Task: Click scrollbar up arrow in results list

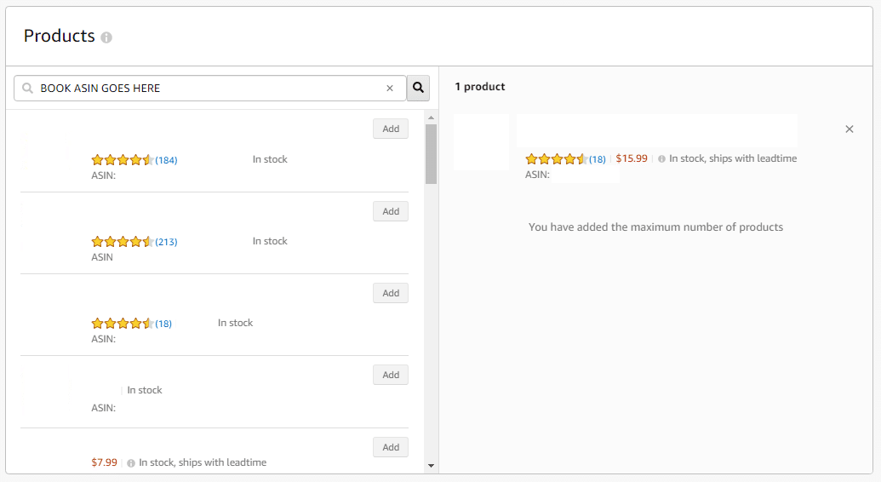Action: (x=431, y=118)
